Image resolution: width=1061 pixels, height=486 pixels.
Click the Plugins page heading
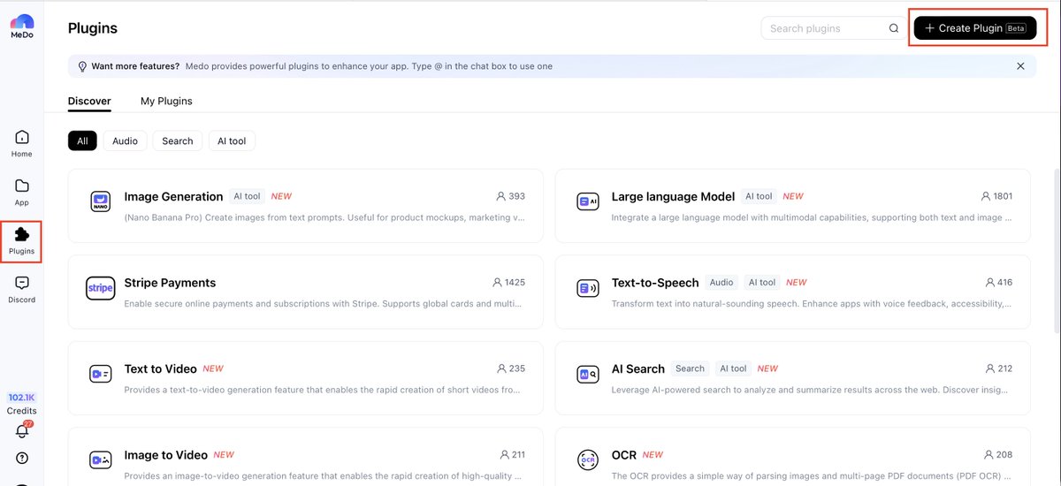93,28
